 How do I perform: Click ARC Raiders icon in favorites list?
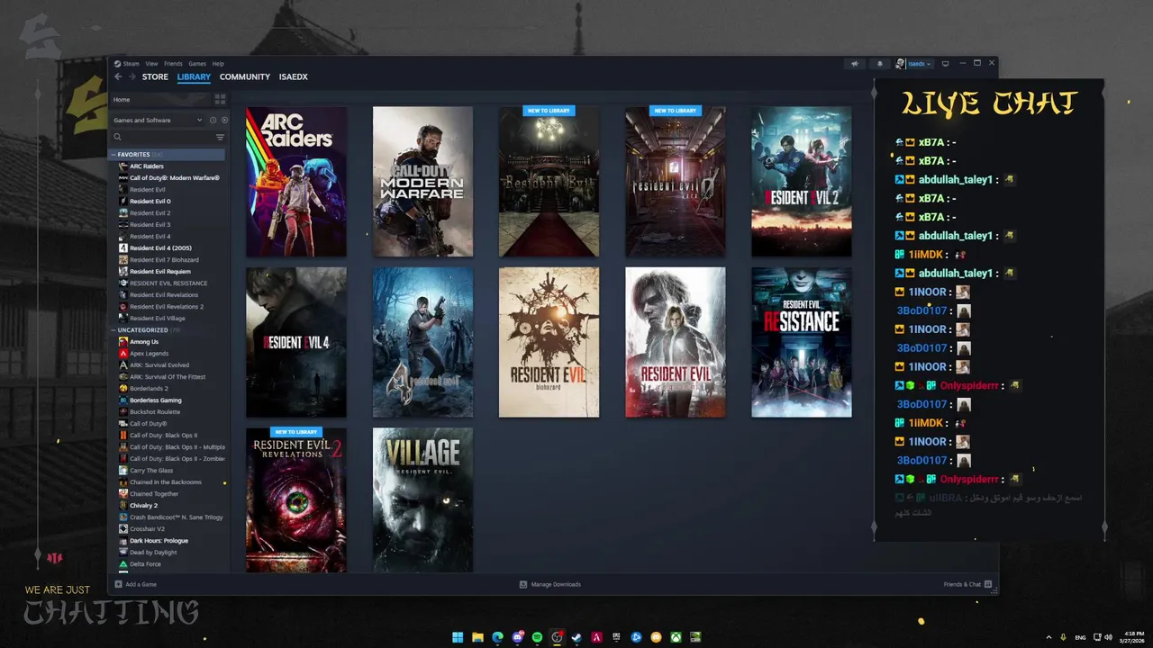pyautogui.click(x=123, y=166)
